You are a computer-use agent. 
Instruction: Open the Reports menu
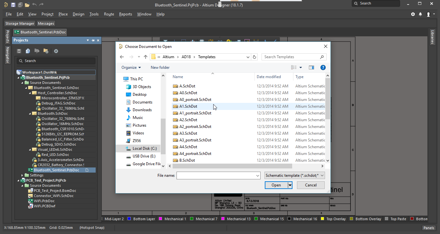tap(125, 14)
